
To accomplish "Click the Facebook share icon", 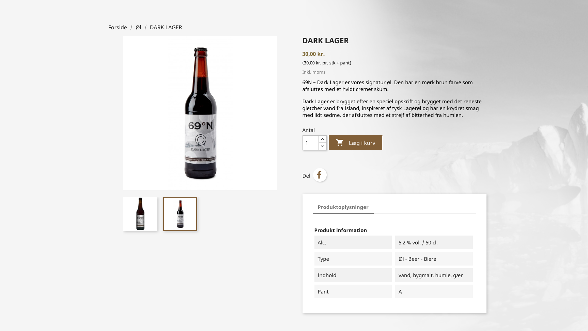I will (x=320, y=175).
